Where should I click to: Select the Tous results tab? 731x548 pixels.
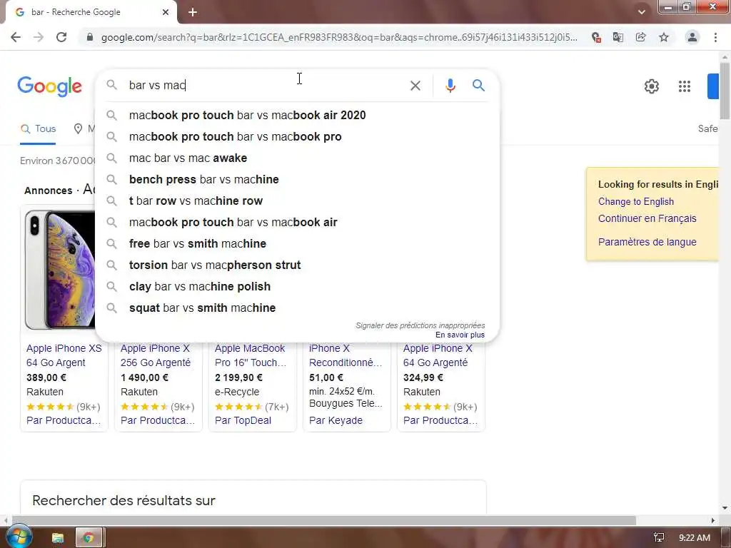[x=39, y=129]
